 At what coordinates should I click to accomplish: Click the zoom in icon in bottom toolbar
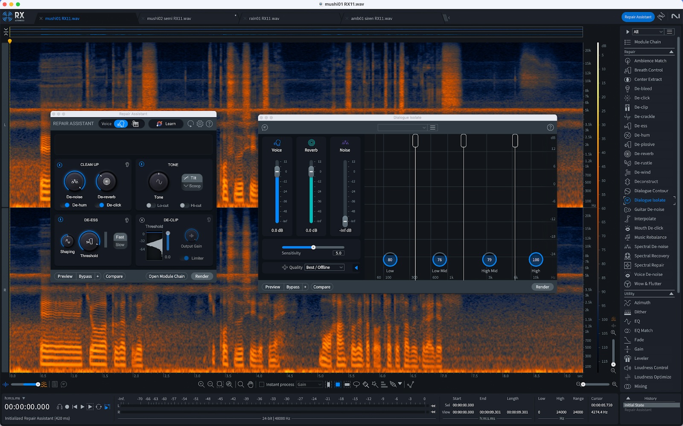coord(201,384)
